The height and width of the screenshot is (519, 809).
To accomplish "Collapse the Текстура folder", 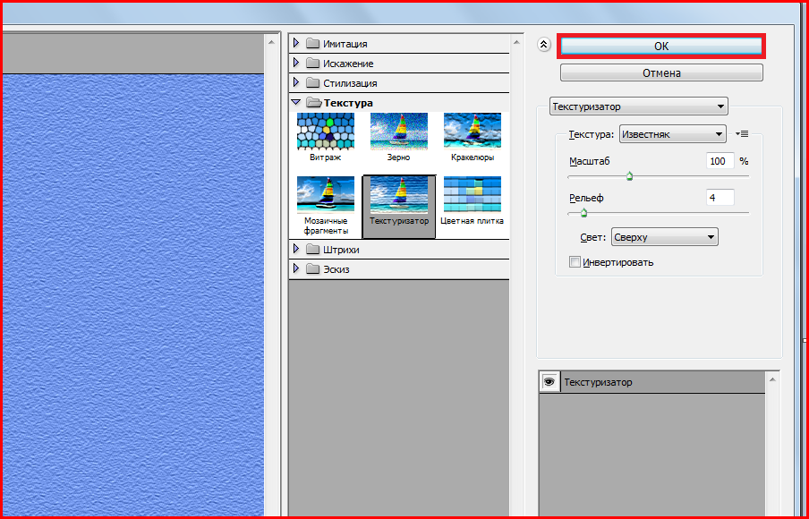I will click(x=296, y=102).
